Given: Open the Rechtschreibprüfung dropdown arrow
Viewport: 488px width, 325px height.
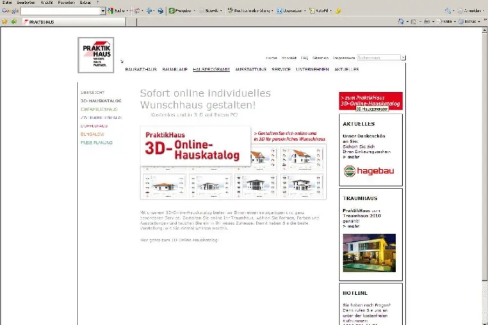Looking at the screenshot, I should pos(272,11).
